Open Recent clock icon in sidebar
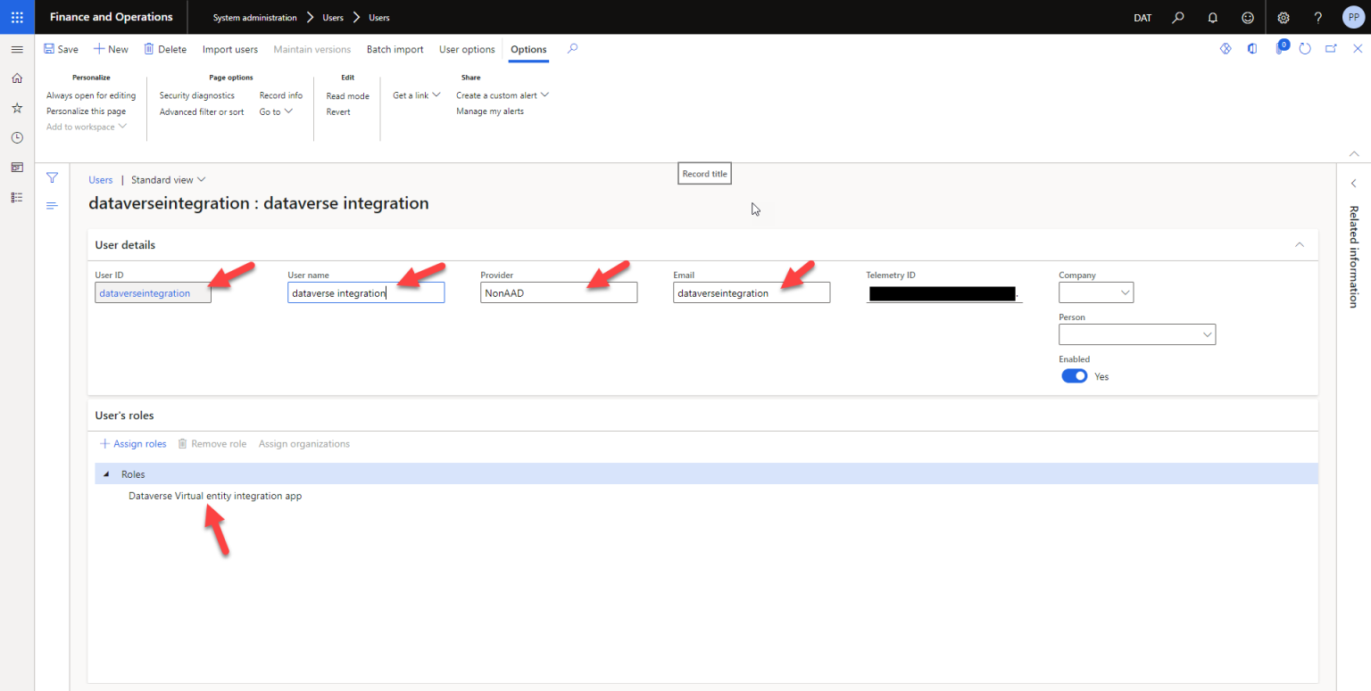This screenshot has height=691, width=1371. (17, 137)
